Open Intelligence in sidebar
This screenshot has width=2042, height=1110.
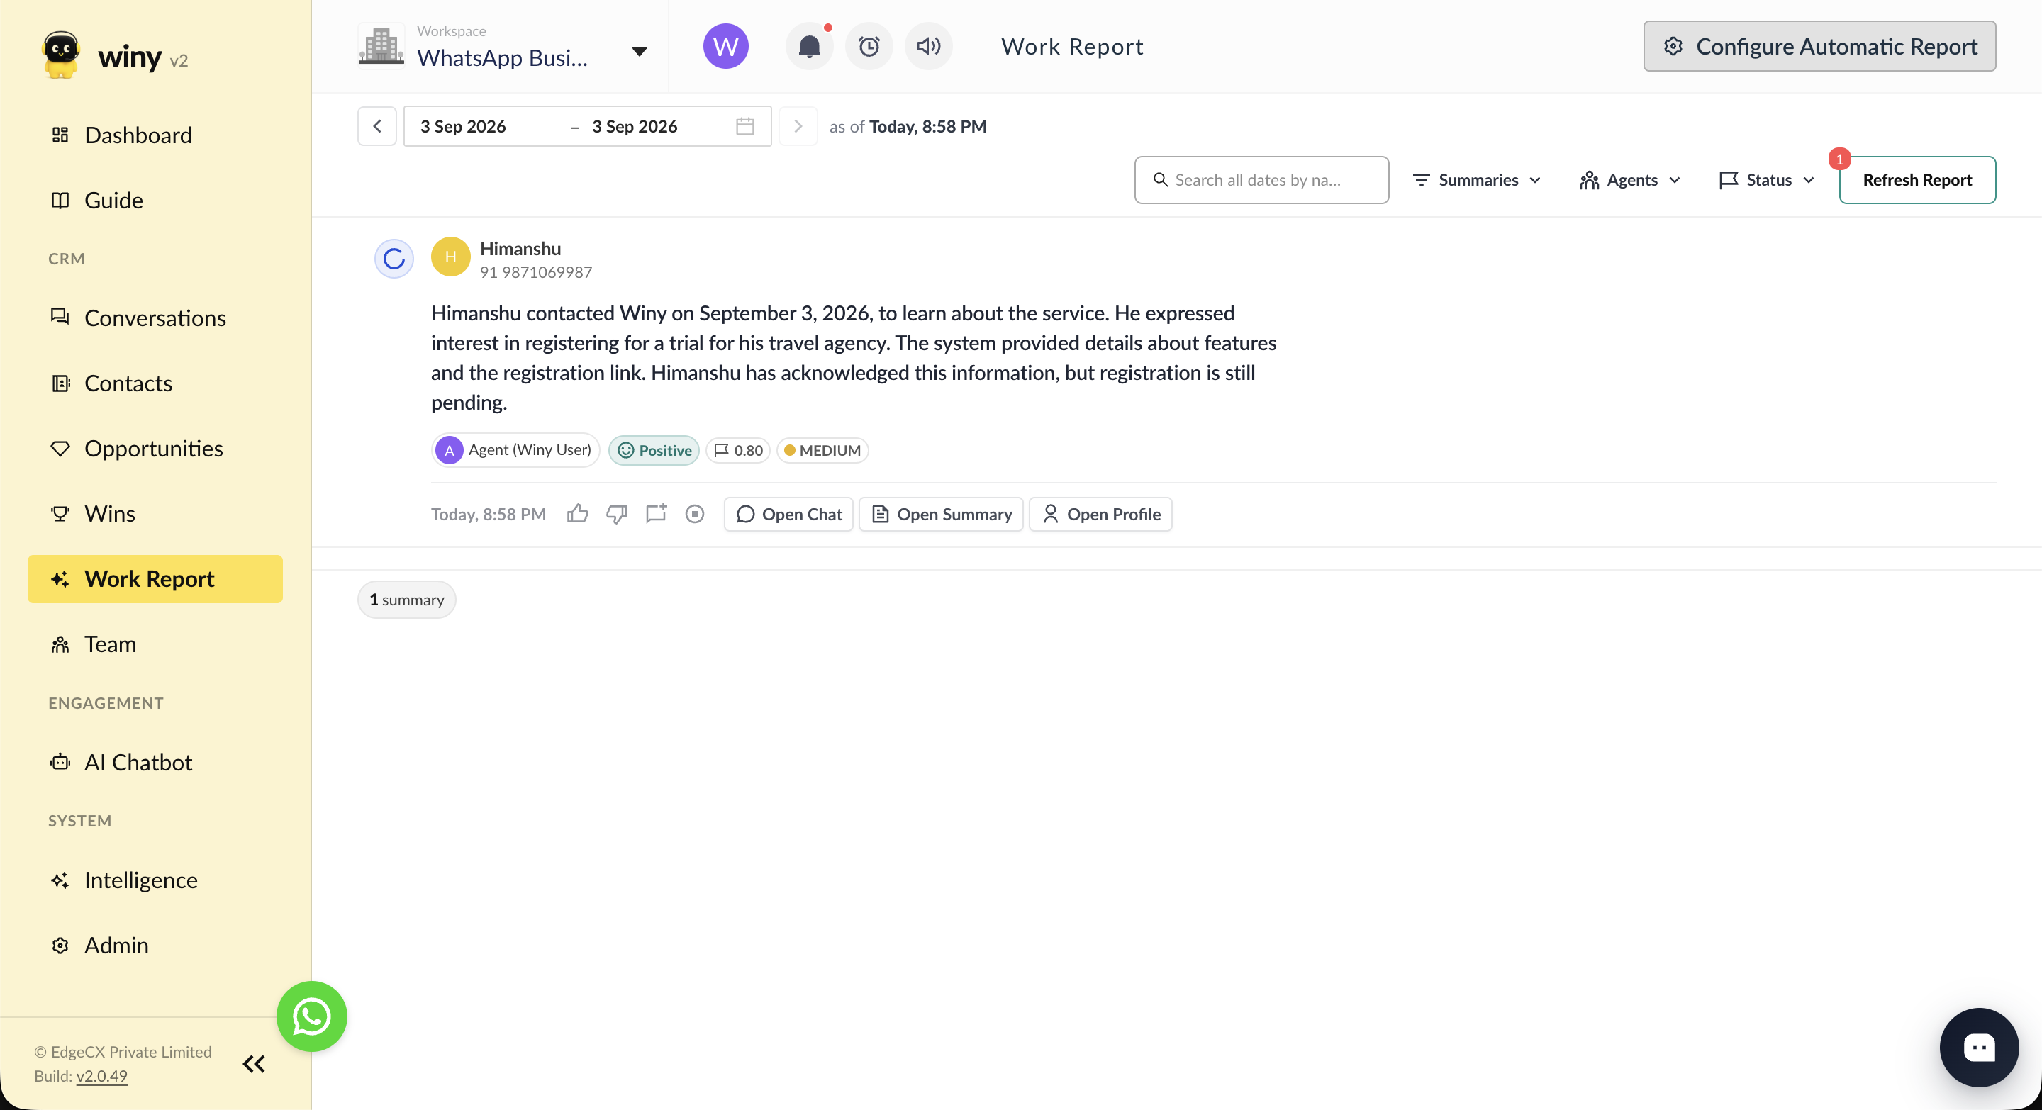[x=155, y=880]
